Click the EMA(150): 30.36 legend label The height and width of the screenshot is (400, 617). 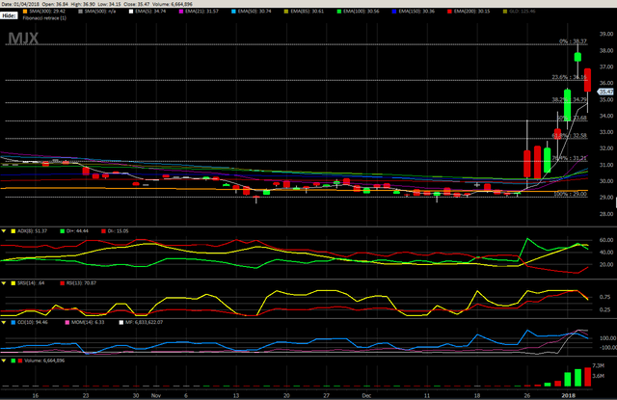[416, 12]
